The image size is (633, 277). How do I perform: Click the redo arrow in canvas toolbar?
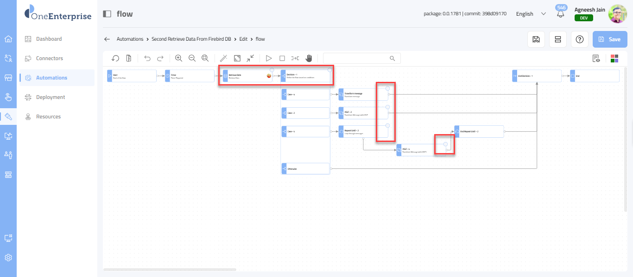(160, 58)
